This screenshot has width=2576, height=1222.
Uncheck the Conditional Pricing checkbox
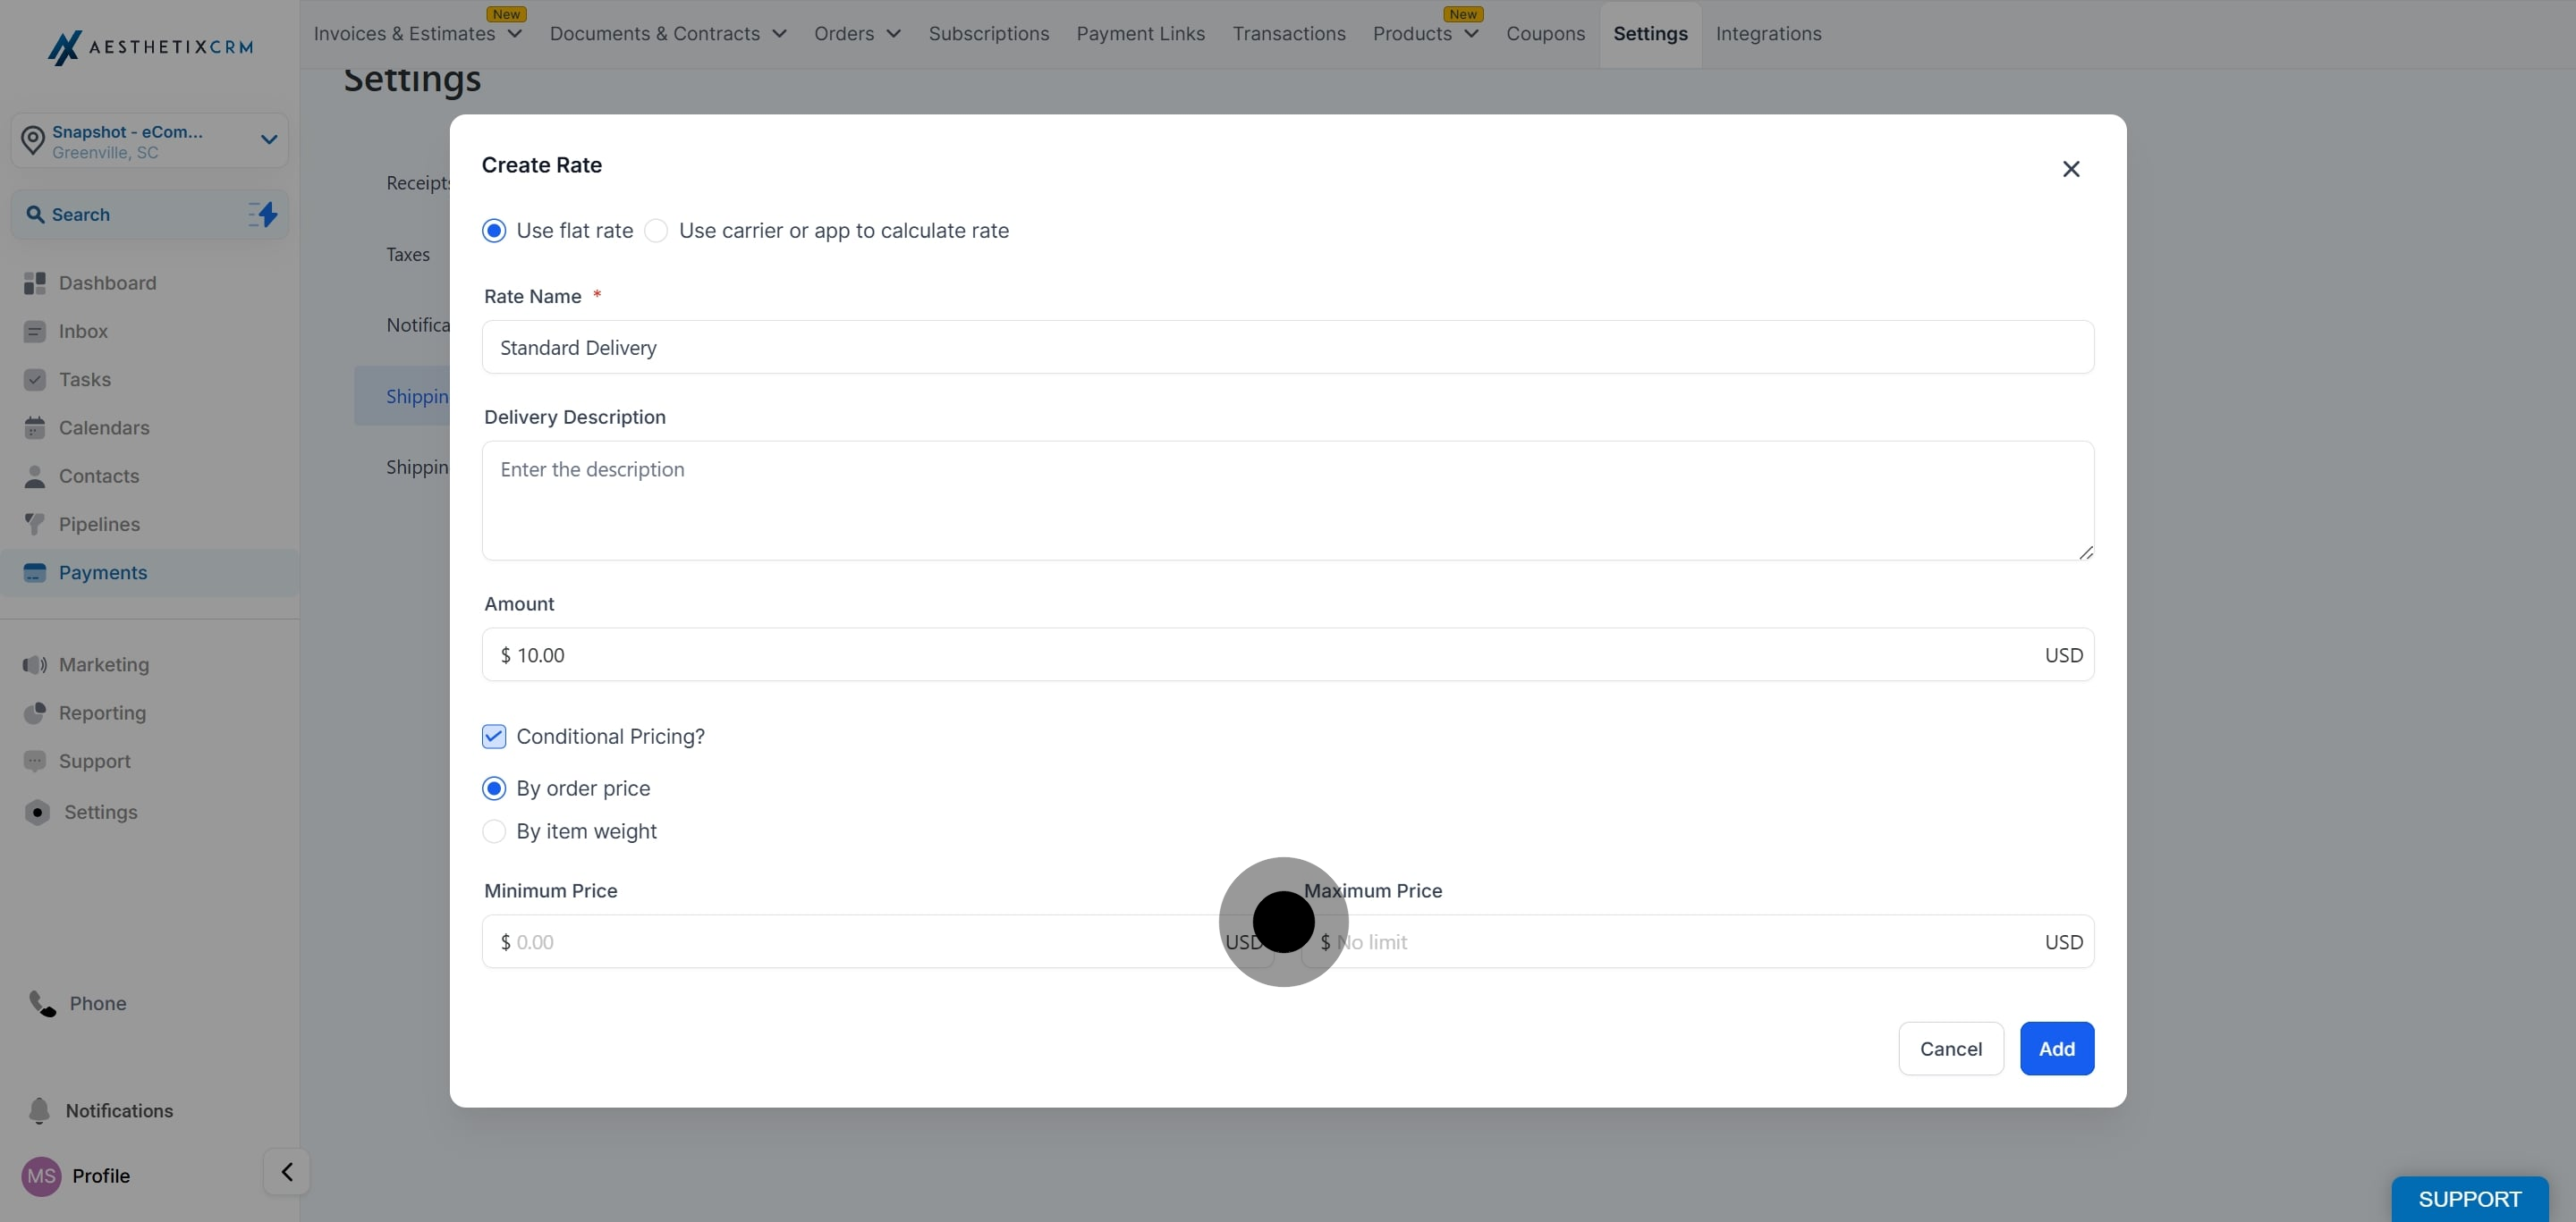pyautogui.click(x=494, y=736)
